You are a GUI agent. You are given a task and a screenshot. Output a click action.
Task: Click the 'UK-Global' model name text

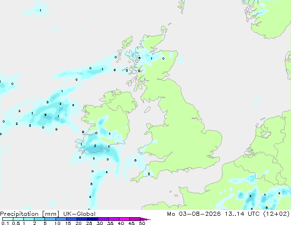(x=79, y=214)
